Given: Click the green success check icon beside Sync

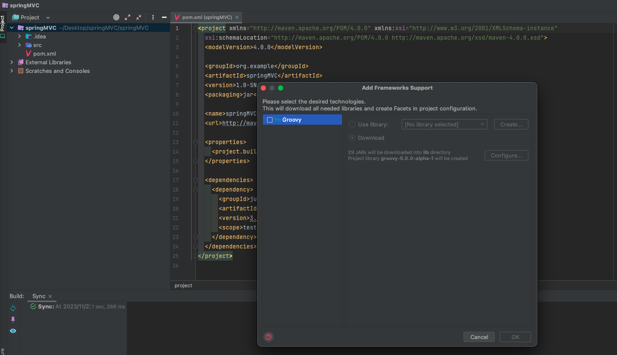Looking at the screenshot, I should click(33, 306).
